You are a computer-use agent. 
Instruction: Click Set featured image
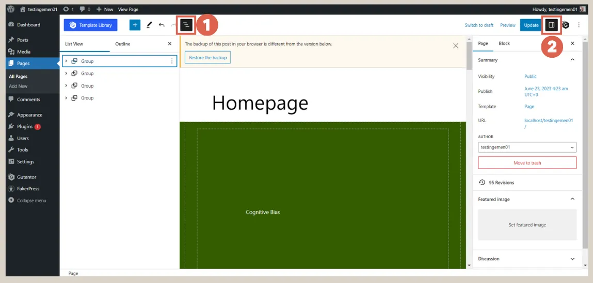pos(527,225)
